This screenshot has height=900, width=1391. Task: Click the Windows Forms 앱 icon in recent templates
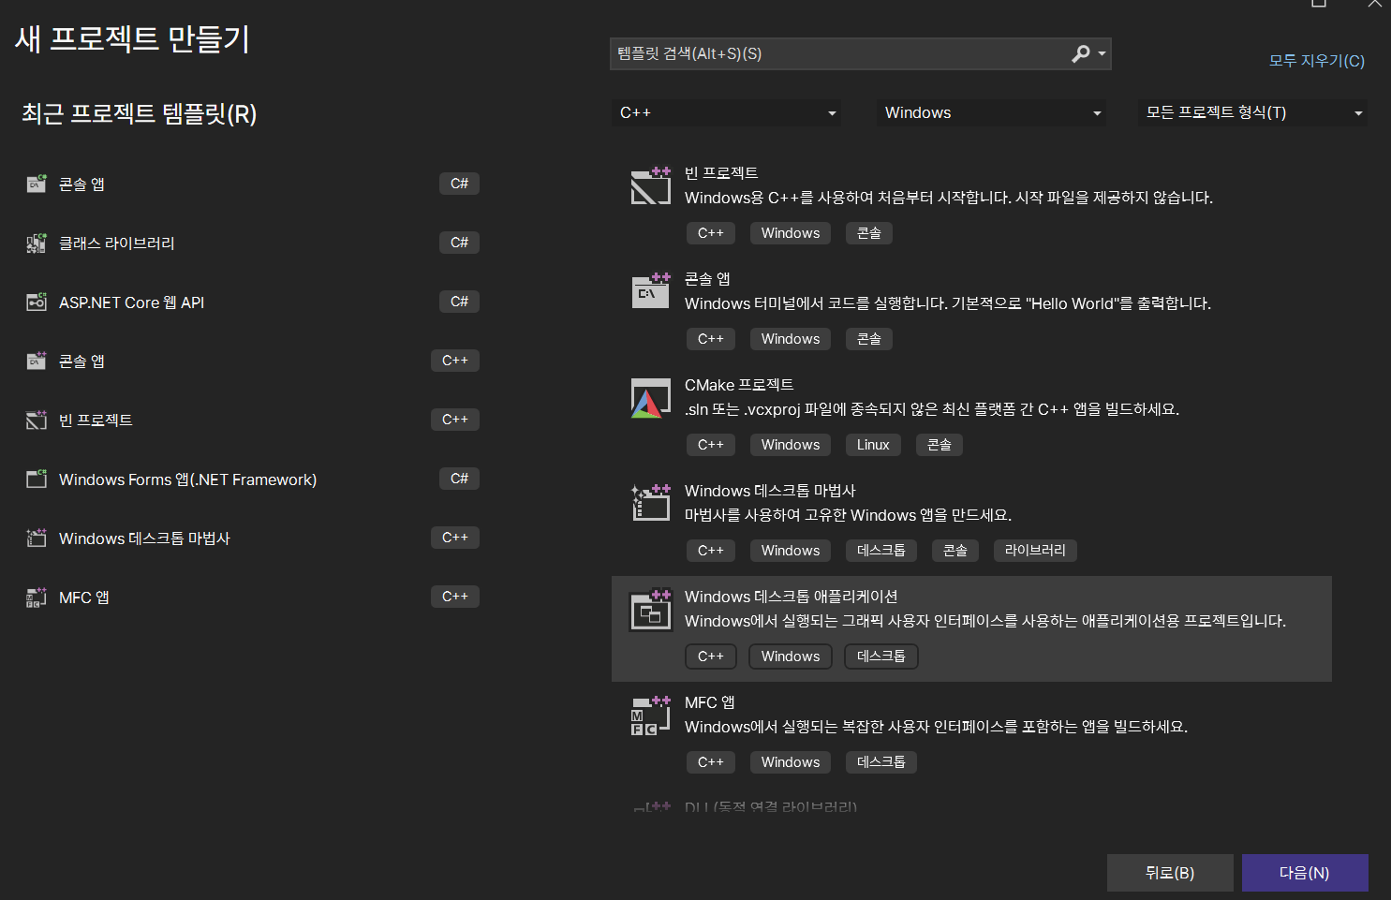click(x=37, y=479)
